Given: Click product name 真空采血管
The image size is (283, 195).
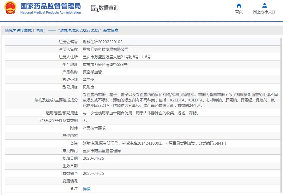Looking at the screenshot, I should coord(92,72).
